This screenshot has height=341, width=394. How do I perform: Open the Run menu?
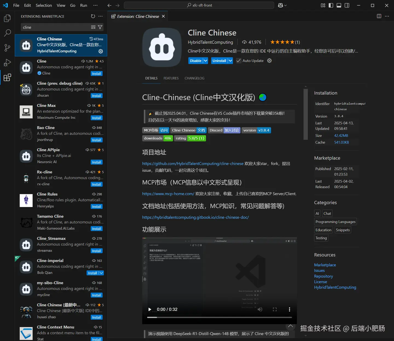(x=84, y=5)
